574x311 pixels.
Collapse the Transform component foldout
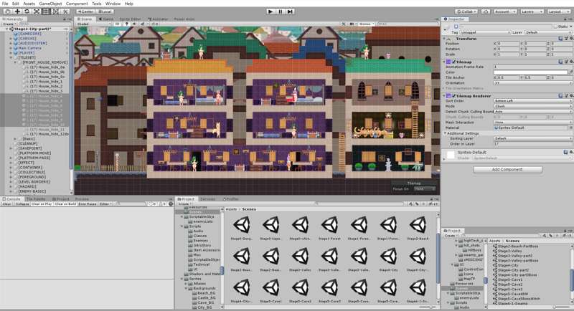tap(445, 39)
